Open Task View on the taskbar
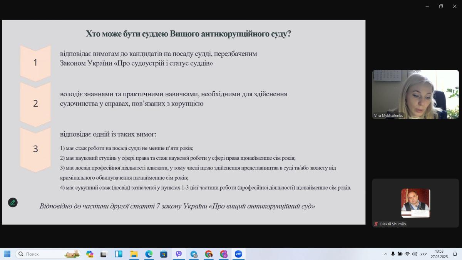 pyautogui.click(x=104, y=254)
